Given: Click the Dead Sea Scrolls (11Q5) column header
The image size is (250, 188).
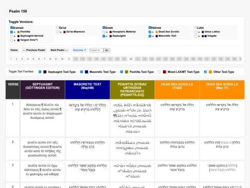Looking at the screenshot, I should 177,90.
